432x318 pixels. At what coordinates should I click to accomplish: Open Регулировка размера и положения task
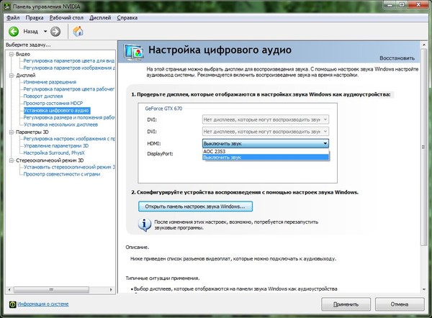click(69, 117)
